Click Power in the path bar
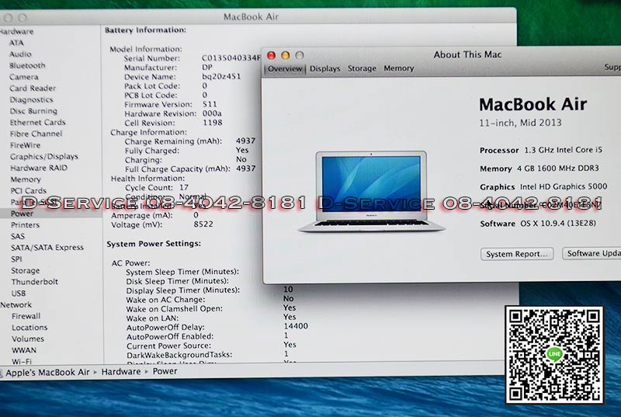The image size is (621, 417). [x=165, y=371]
